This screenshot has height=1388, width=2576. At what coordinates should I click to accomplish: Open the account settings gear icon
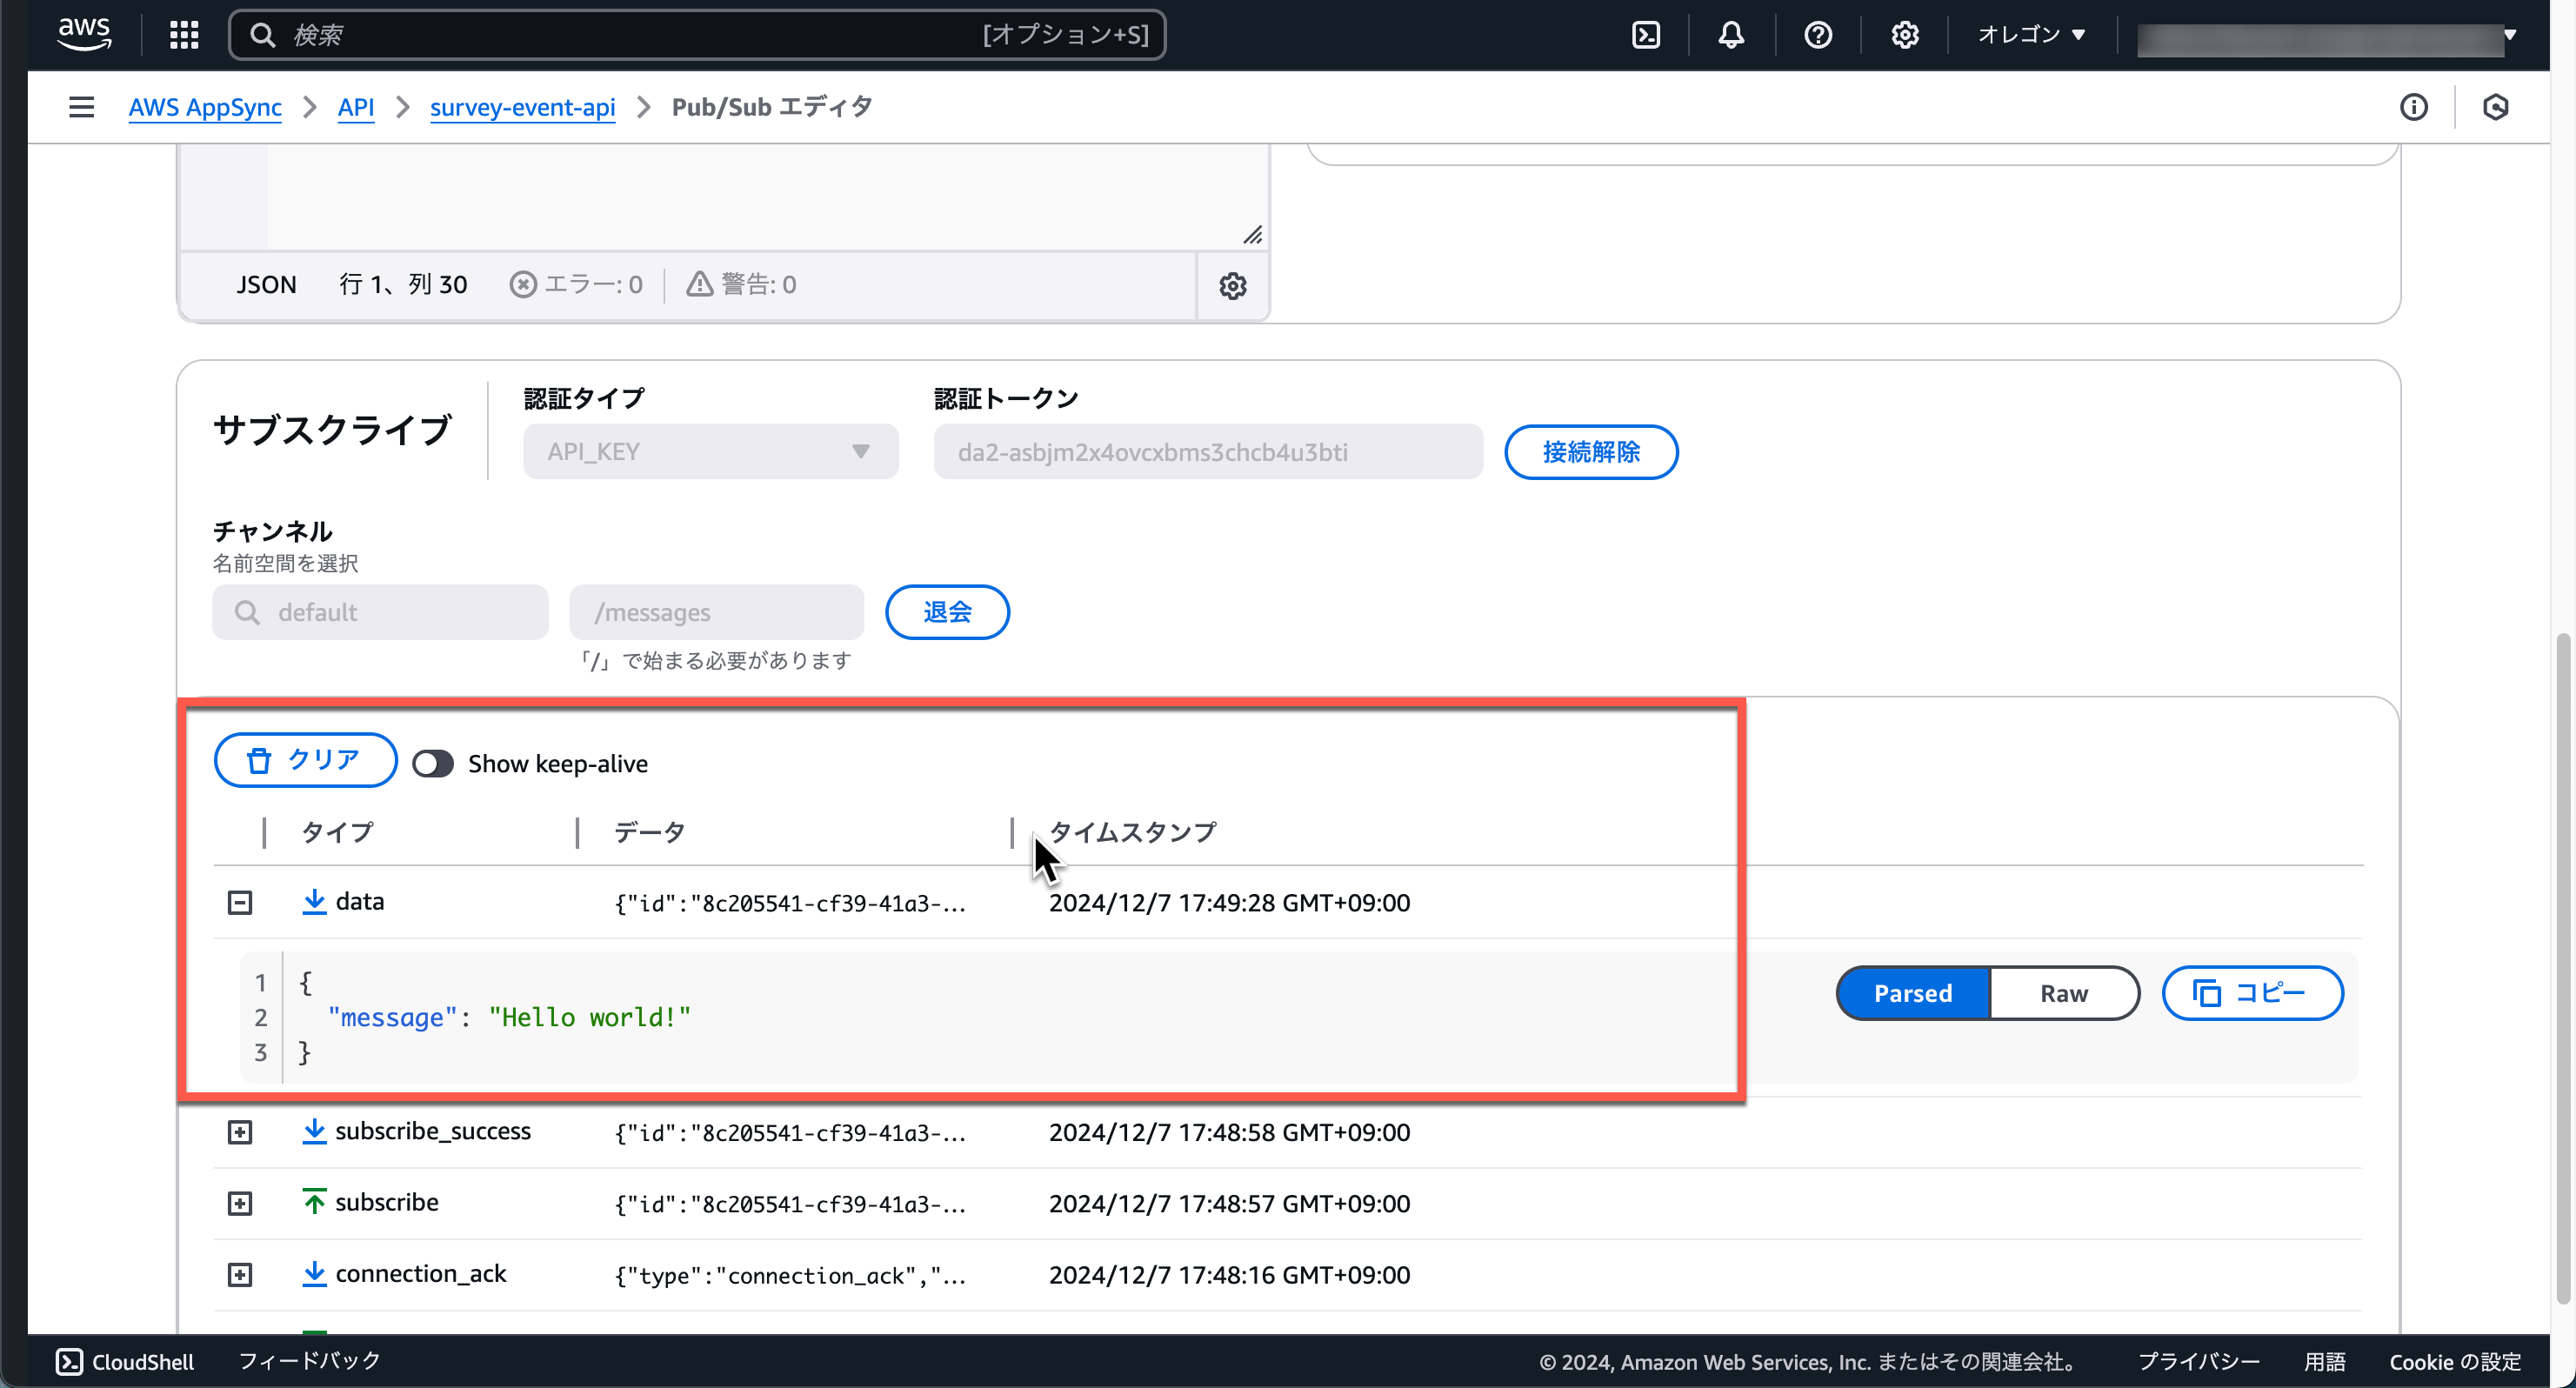click(1904, 34)
